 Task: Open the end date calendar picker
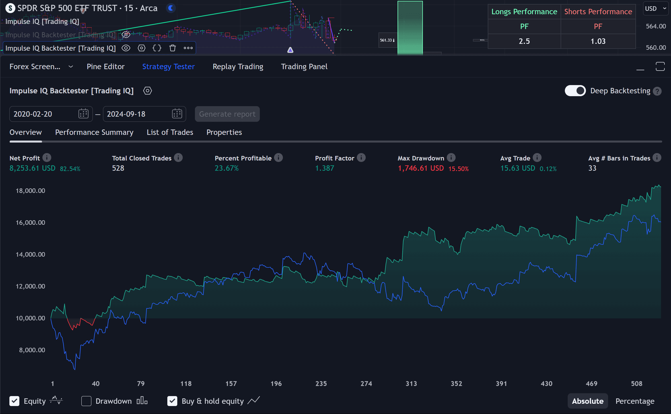(177, 114)
